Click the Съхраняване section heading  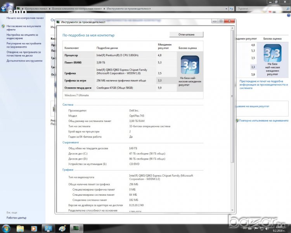[x=71, y=143]
